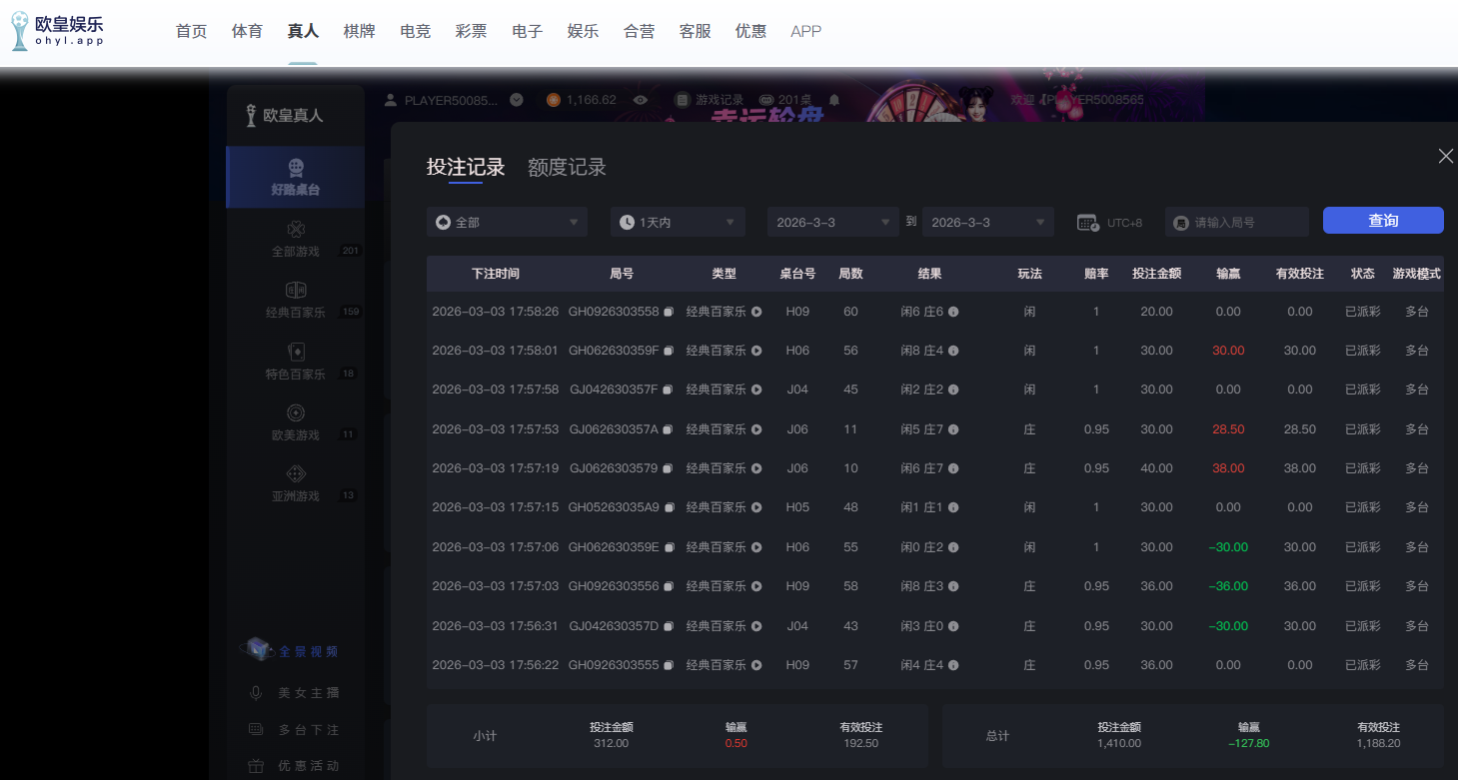
Task: Select 好路桌台 in the sidebar
Action: tap(296, 177)
